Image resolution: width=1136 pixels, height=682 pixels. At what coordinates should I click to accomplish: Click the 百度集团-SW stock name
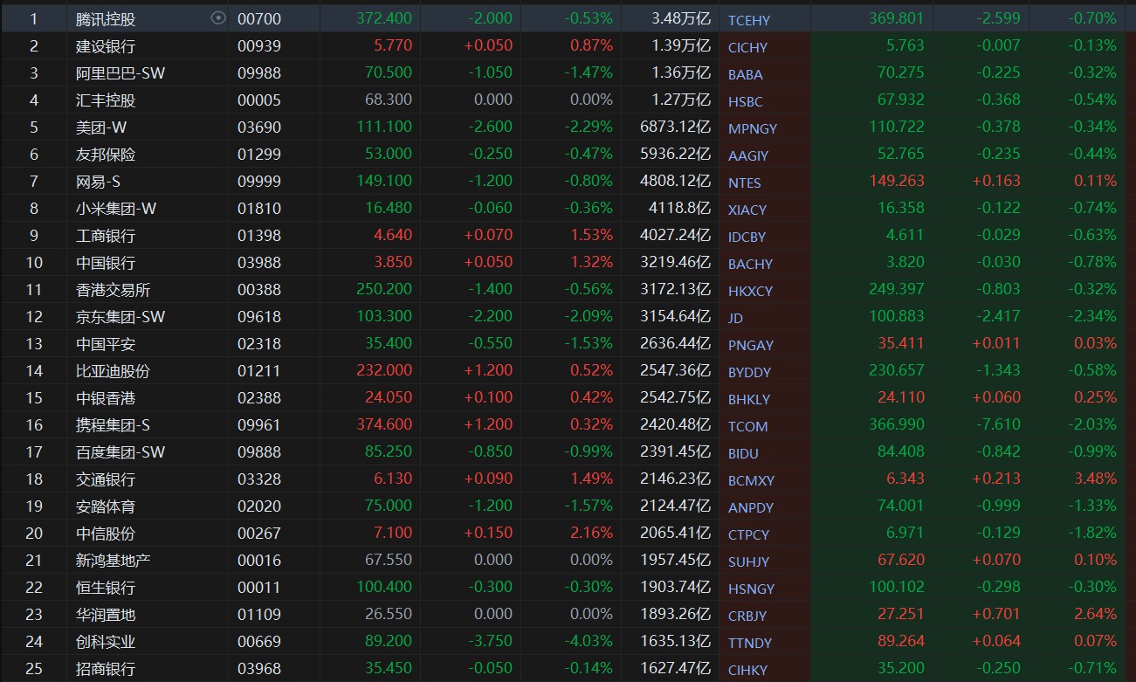coord(120,452)
